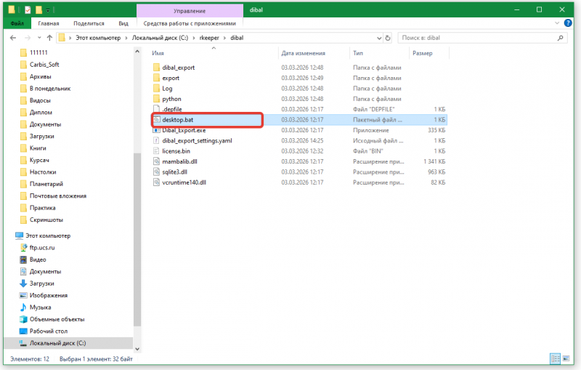The width and height of the screenshot is (581, 370).
Task: Select the Dibal_Export.exe application icon
Action: [156, 129]
